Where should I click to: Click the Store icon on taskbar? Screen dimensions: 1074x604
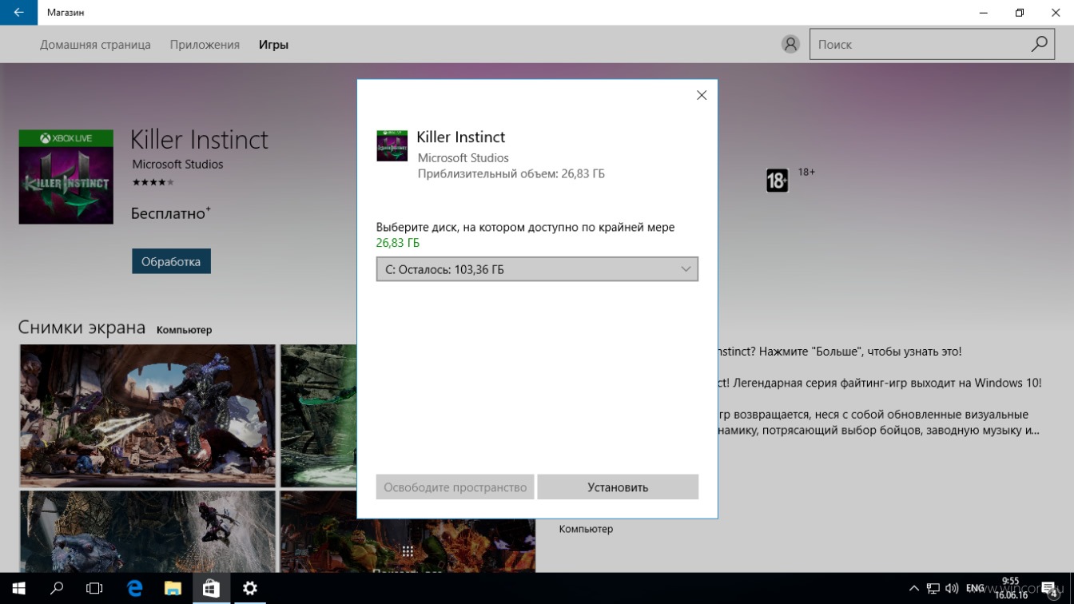pos(211,589)
